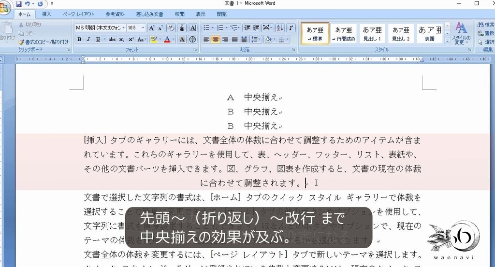Toggle bold formatting

coord(80,40)
